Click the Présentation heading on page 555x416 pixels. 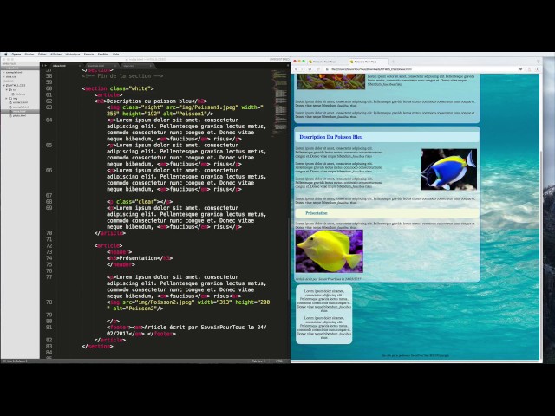coord(317,213)
